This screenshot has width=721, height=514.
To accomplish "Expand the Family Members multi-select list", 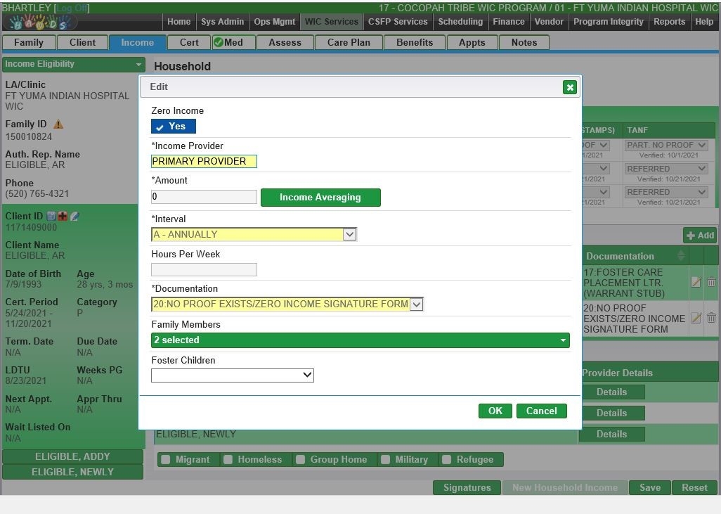I will tap(360, 340).
